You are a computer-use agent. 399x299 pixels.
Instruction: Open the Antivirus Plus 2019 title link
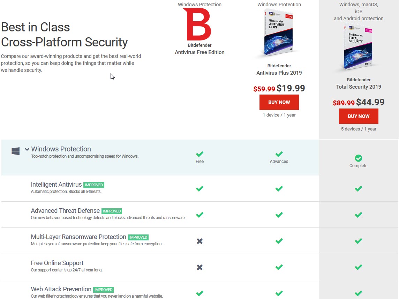[279, 73]
